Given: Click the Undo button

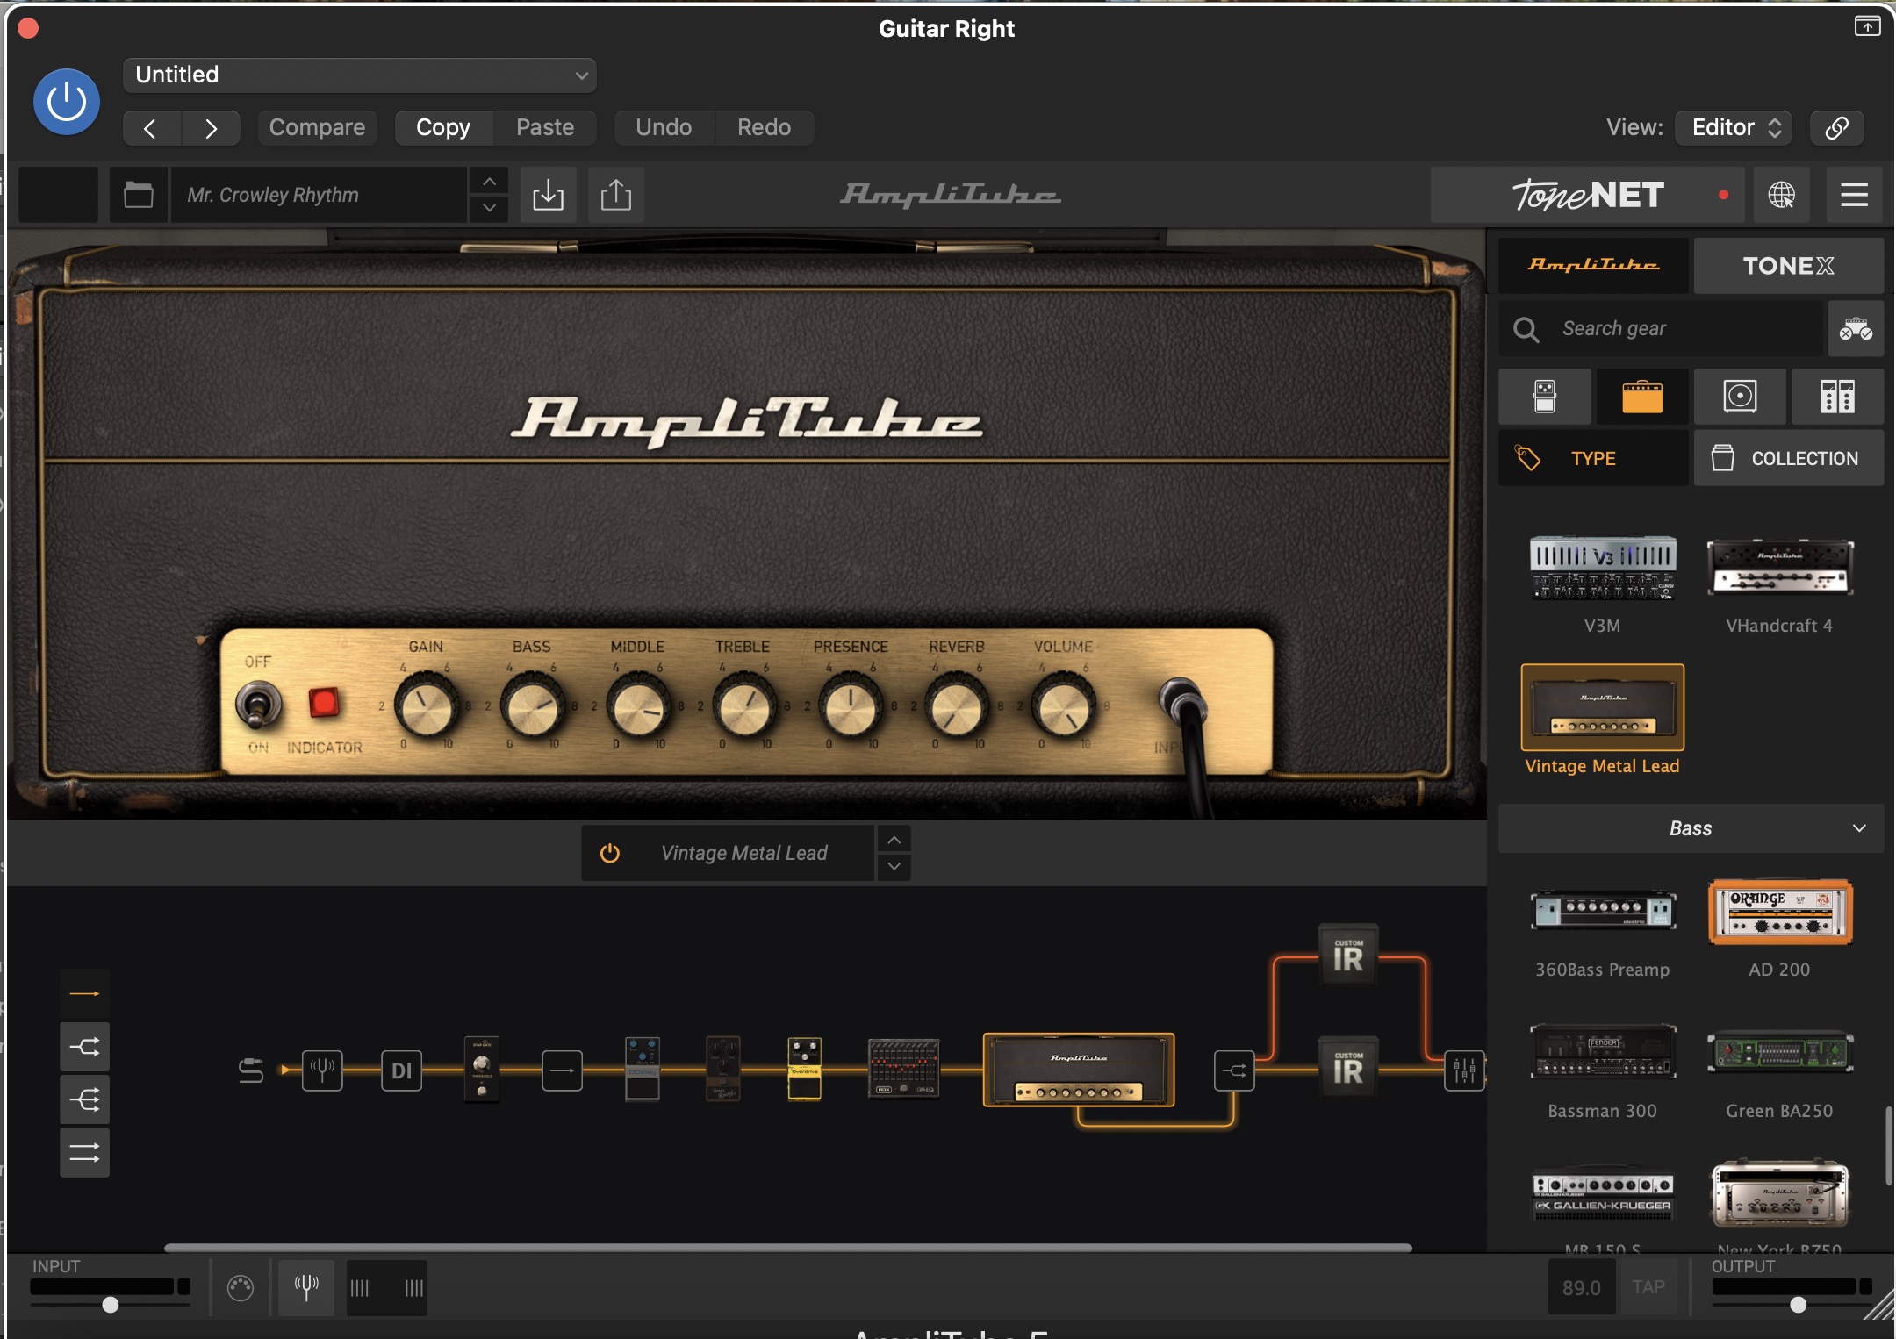Looking at the screenshot, I should (664, 128).
